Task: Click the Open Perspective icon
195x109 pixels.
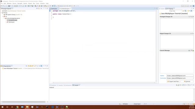Action: pos(191,6)
